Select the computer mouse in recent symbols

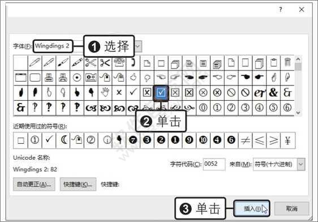point(77,140)
